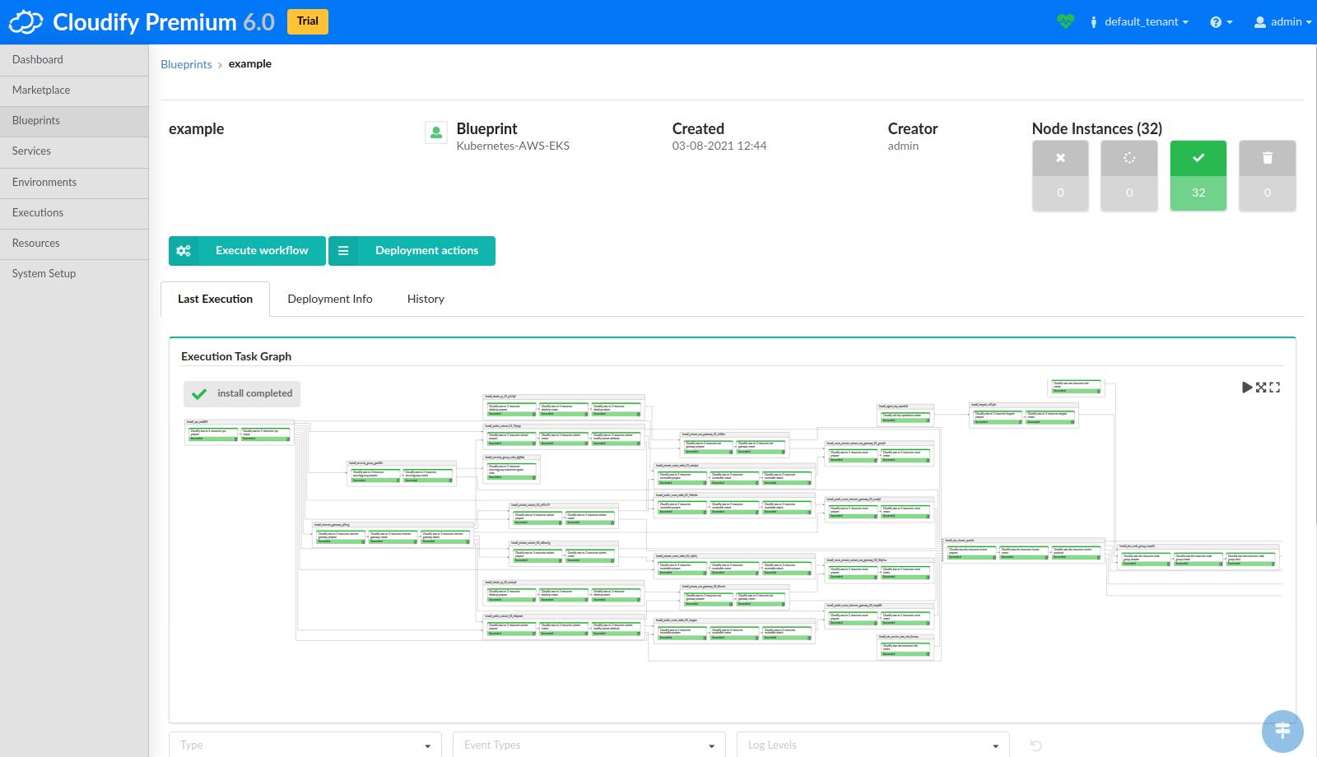Open the Event Types dropdown
This screenshot has width=1317, height=757.
tap(589, 745)
